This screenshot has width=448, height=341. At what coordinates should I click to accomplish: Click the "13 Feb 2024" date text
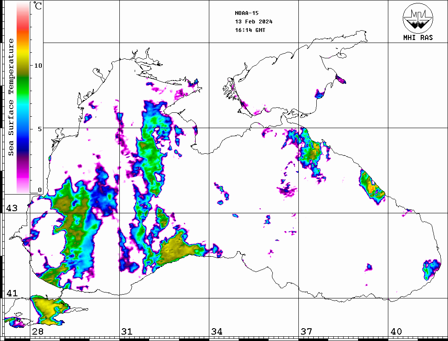click(x=254, y=22)
